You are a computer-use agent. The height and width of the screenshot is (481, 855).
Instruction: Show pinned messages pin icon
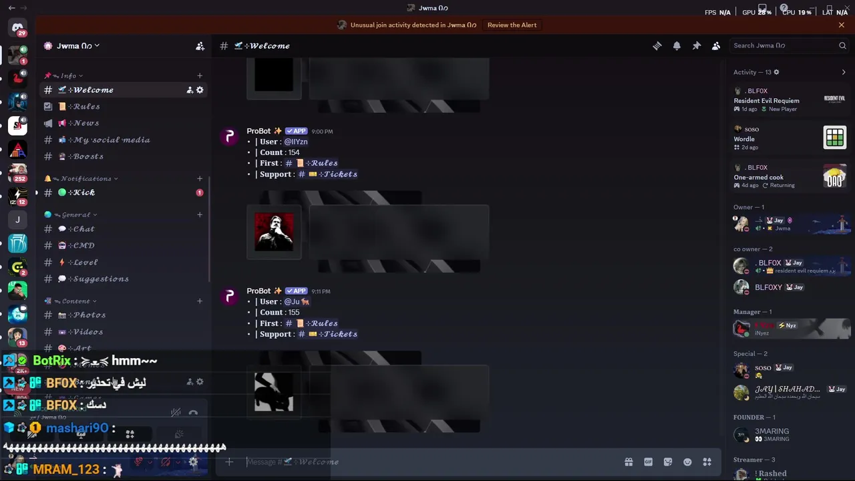pyautogui.click(x=696, y=45)
